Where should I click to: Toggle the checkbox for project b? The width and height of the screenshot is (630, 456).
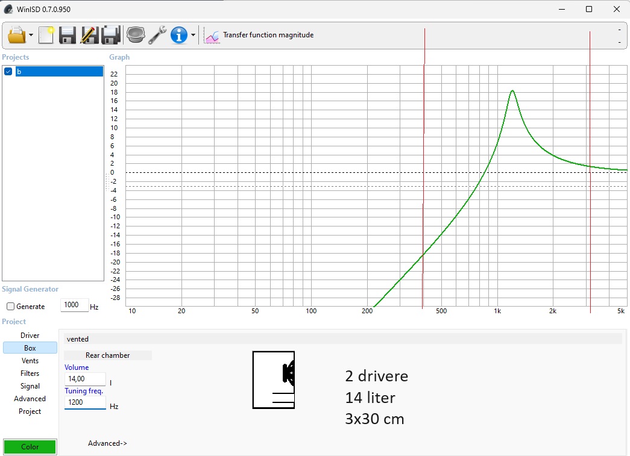pos(8,72)
